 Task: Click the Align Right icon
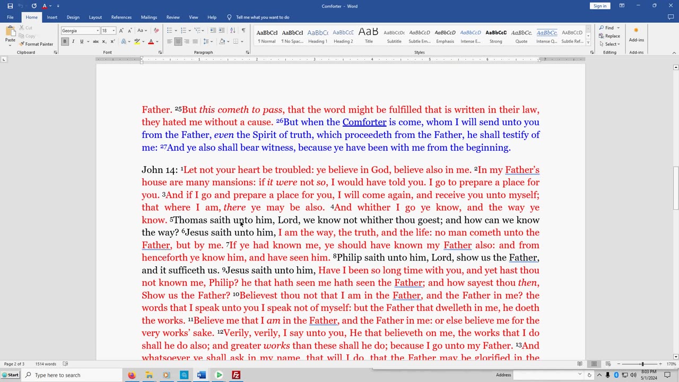[x=187, y=41]
